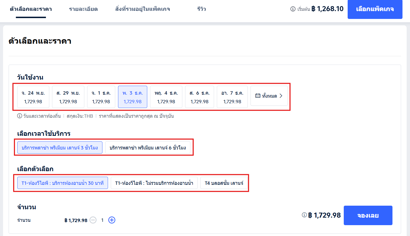The image size is (410, 236).
Task: Pick date พฤ. 4 ธ.ค.
Action: click(166, 97)
